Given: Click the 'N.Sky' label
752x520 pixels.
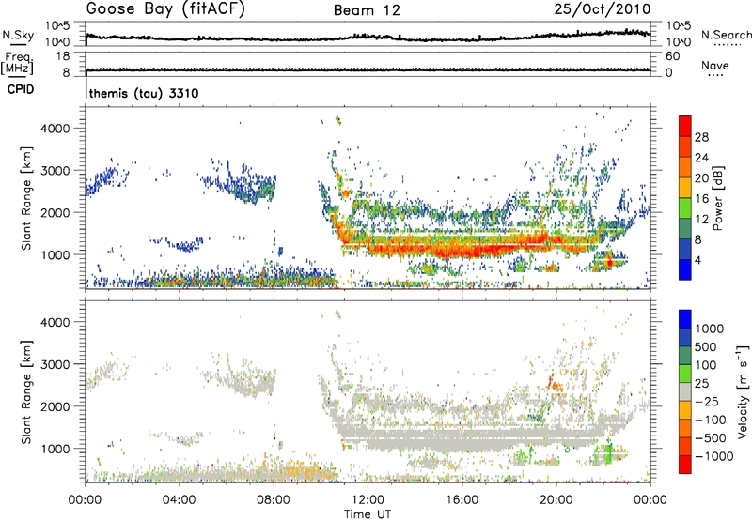Looking at the screenshot, I should tap(18, 35).
